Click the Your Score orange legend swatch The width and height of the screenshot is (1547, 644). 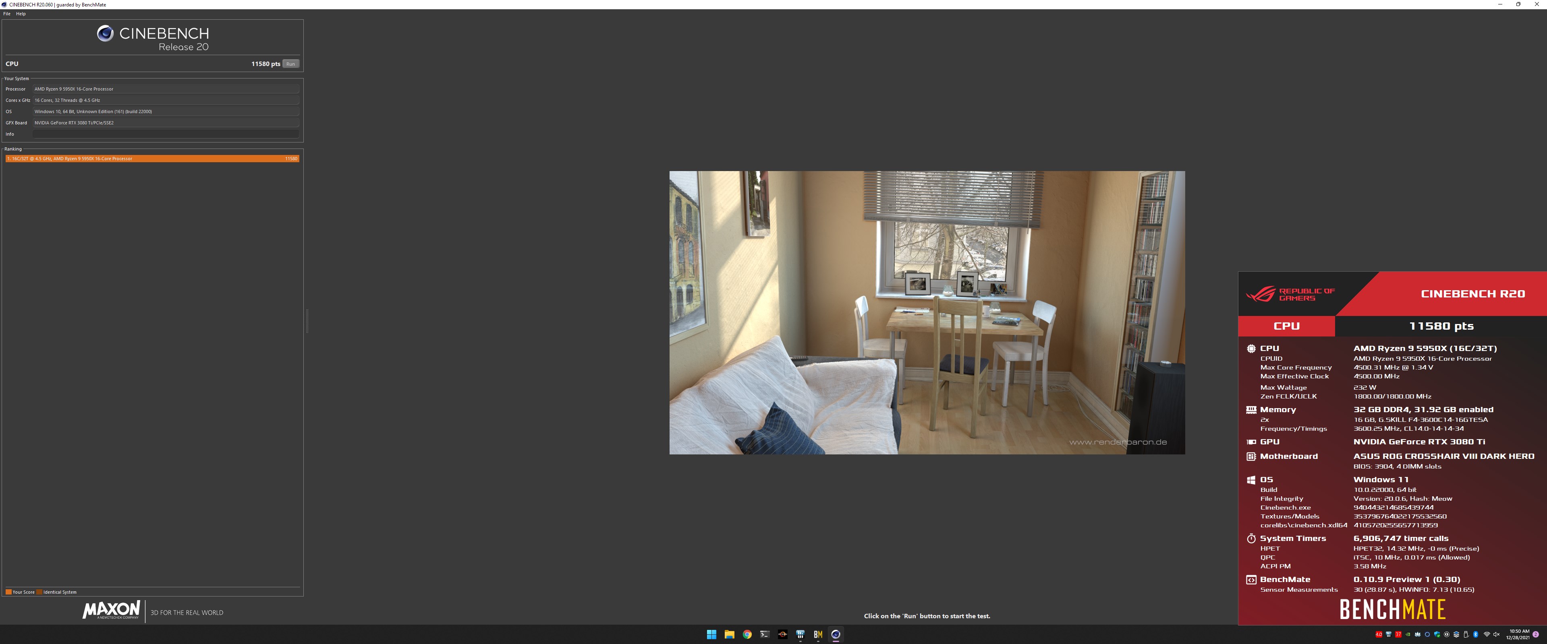click(8, 592)
